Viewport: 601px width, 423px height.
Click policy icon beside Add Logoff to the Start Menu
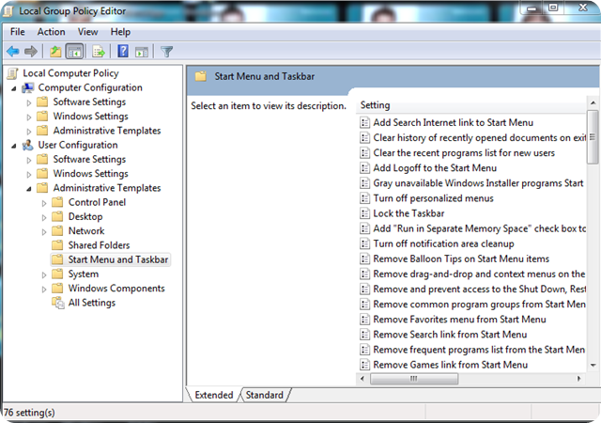click(364, 168)
